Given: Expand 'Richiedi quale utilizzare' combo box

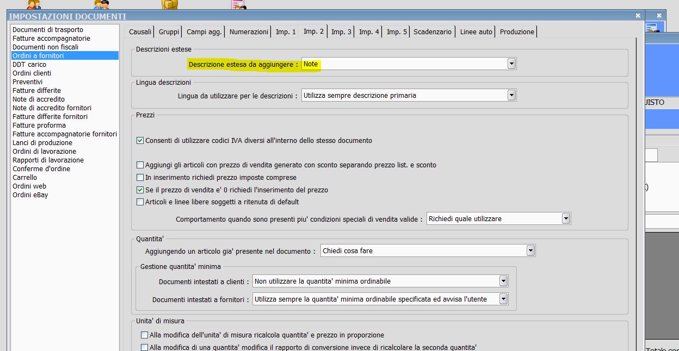Looking at the screenshot, I should pyautogui.click(x=566, y=219).
